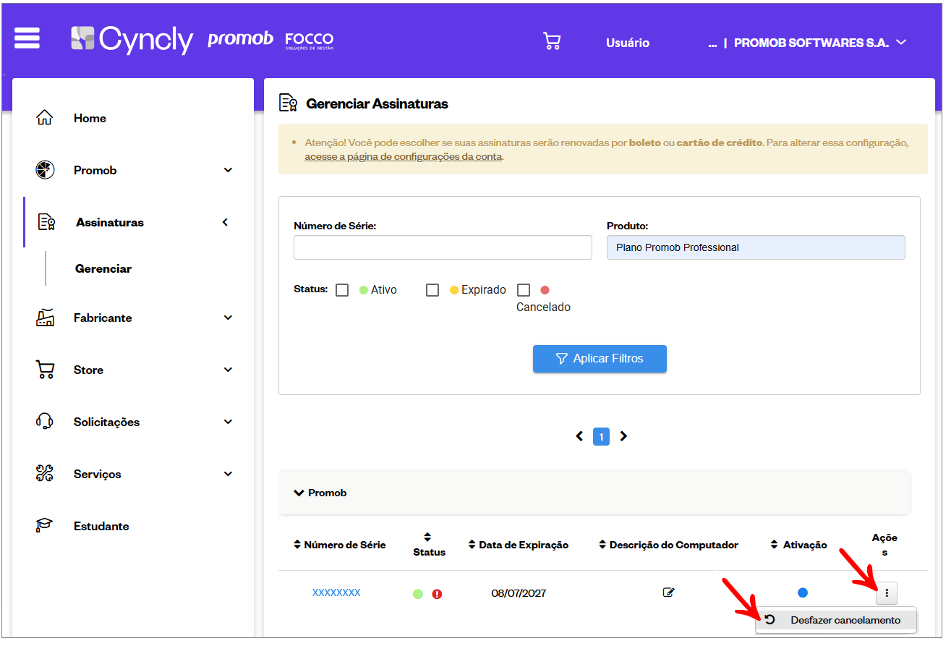951x646 pixels.
Task: Click the green active status dot in row
Action: 418,594
